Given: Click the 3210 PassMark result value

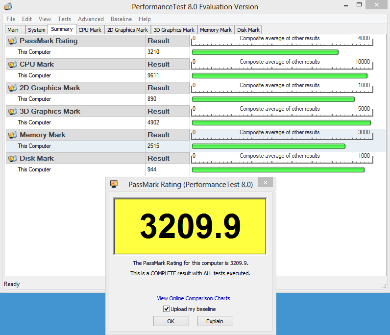Looking at the screenshot, I should coord(153,52).
